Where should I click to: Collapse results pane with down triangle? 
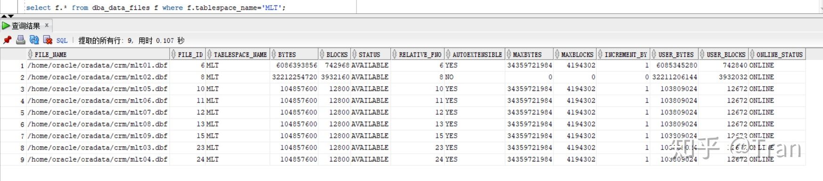pyautogui.click(x=11, y=16)
